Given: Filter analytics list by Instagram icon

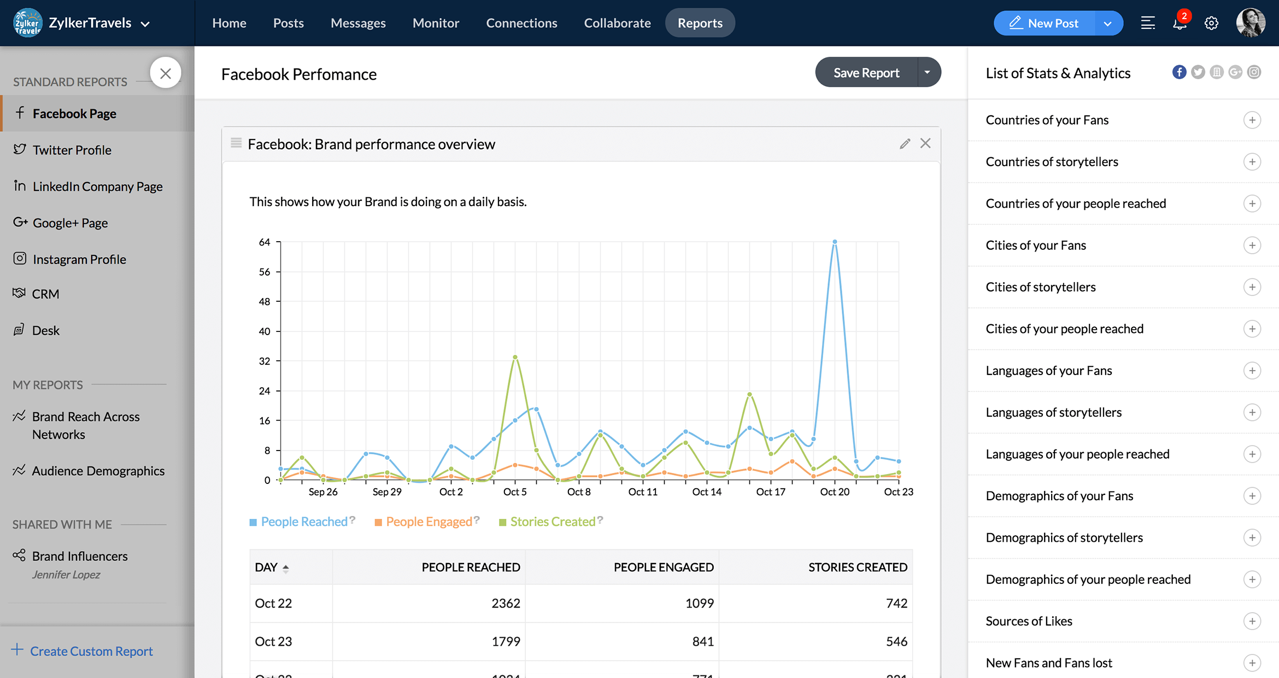Looking at the screenshot, I should point(1254,72).
